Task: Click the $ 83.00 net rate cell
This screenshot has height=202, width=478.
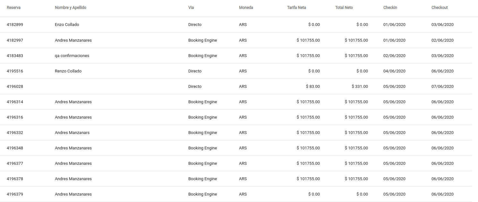Action: 313,87
